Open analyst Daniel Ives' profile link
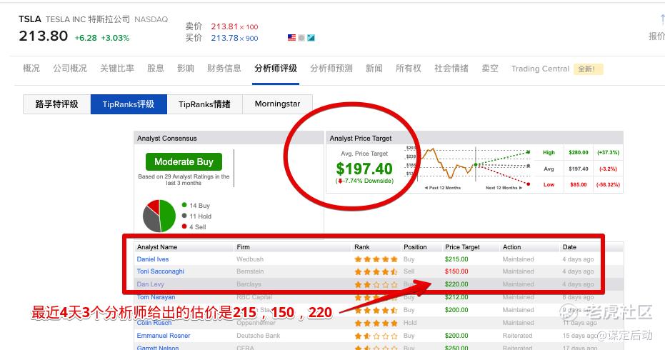The image size is (665, 350). coord(153,259)
